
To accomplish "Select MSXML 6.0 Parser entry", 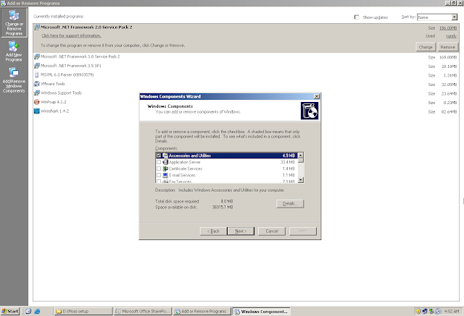I will [67, 75].
